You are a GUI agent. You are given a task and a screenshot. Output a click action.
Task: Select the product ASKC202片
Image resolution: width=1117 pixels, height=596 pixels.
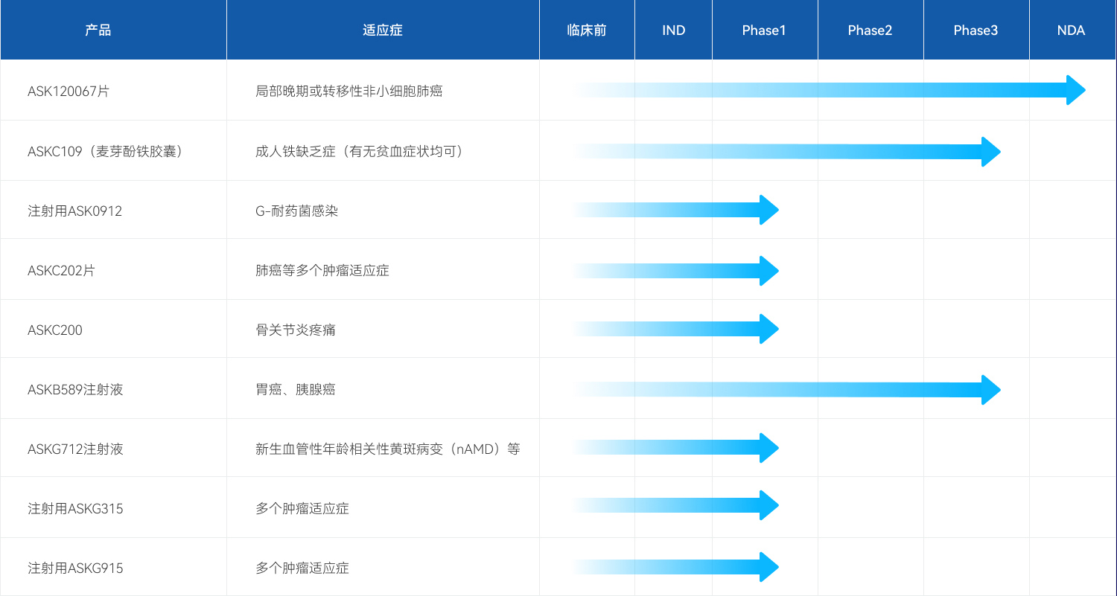tap(61, 271)
